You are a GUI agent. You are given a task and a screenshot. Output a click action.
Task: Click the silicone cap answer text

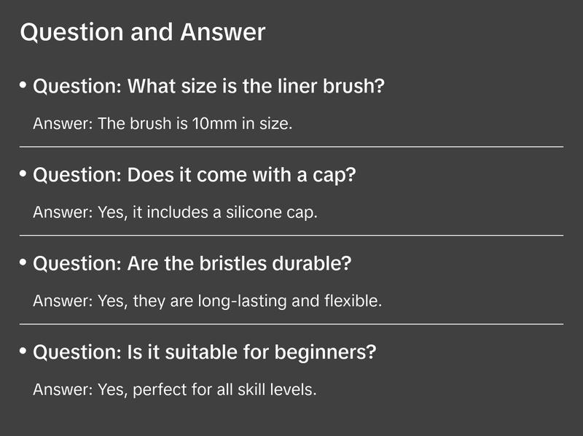point(176,212)
